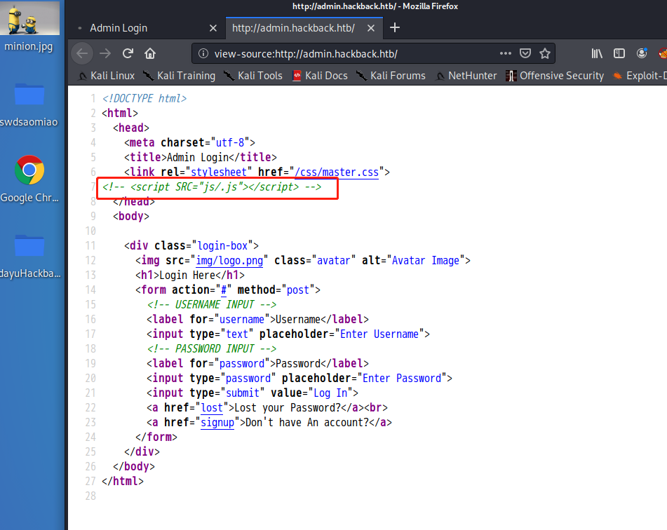The height and width of the screenshot is (530, 667).
Task: Open the Firefox account icon
Action: coord(642,53)
